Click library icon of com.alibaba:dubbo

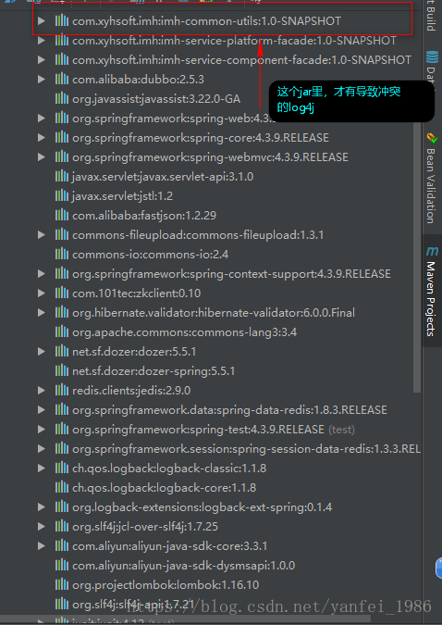point(62,80)
